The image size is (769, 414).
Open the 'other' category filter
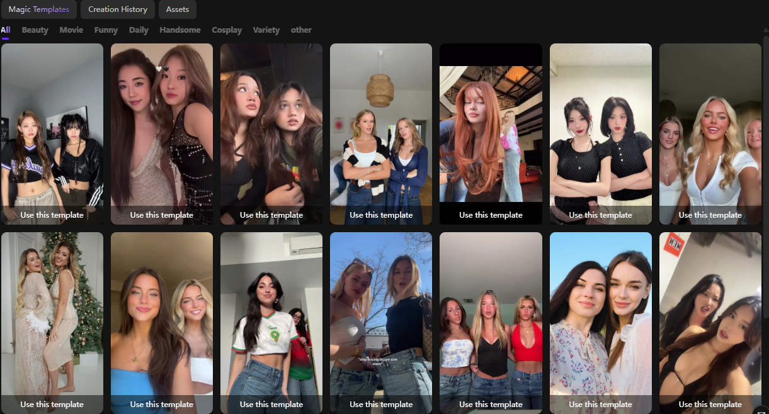pos(301,30)
